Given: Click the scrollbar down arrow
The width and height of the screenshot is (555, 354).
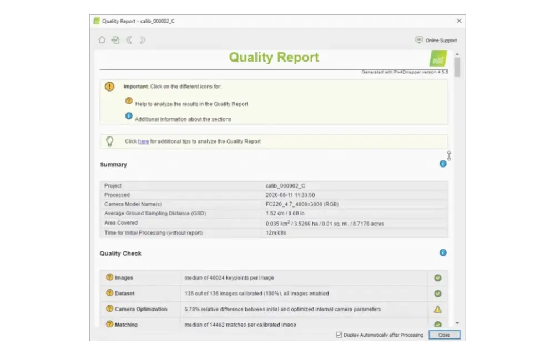Looking at the screenshot, I should (x=457, y=323).
